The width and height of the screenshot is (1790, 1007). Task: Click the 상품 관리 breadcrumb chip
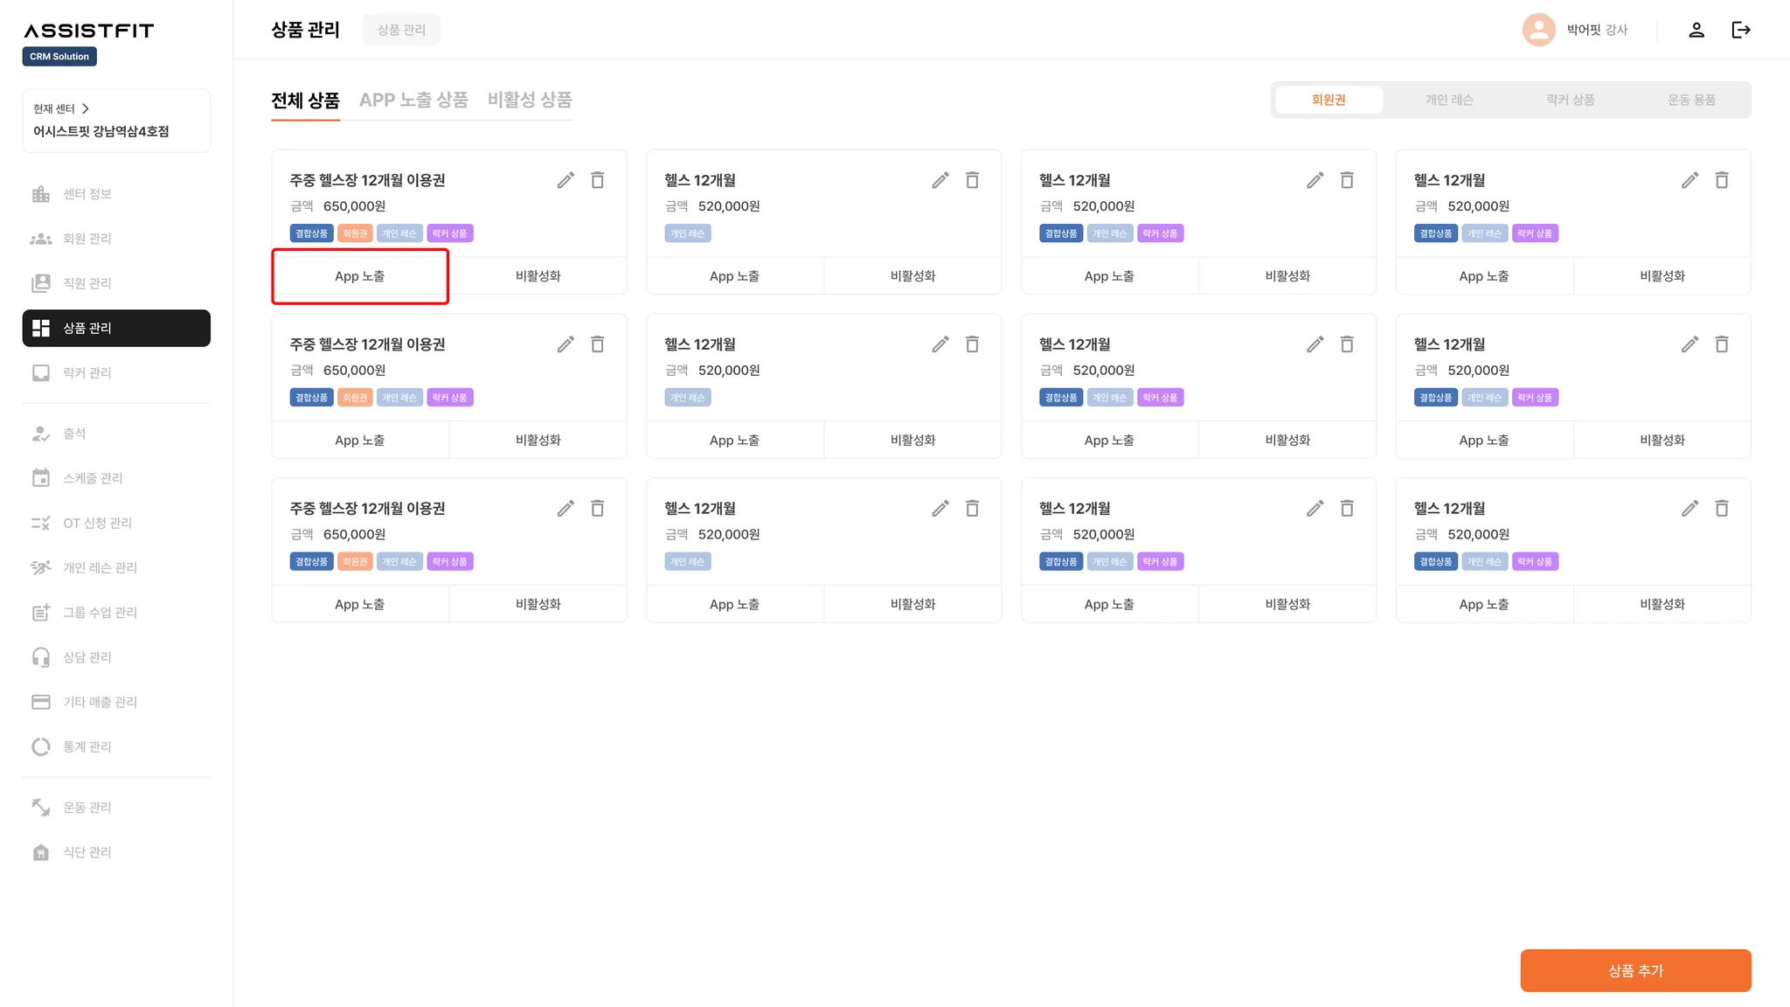[x=401, y=30]
